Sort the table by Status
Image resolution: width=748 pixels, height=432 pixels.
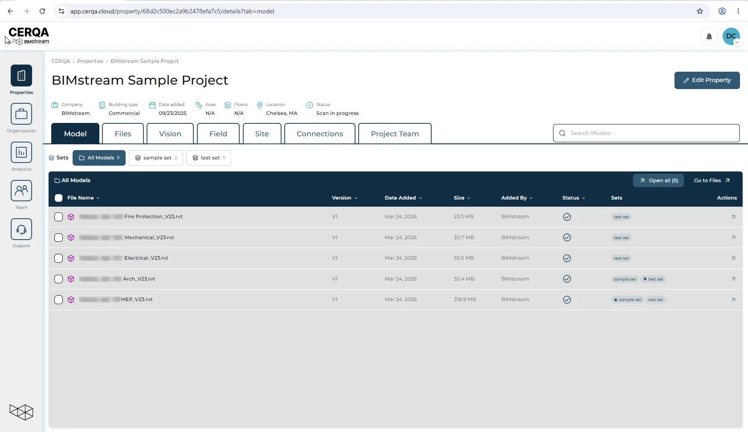pyautogui.click(x=574, y=198)
